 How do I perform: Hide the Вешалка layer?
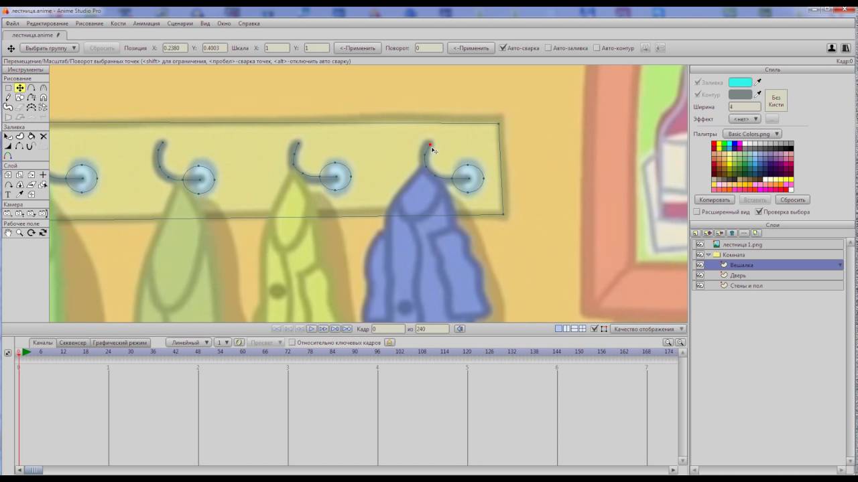(699, 265)
